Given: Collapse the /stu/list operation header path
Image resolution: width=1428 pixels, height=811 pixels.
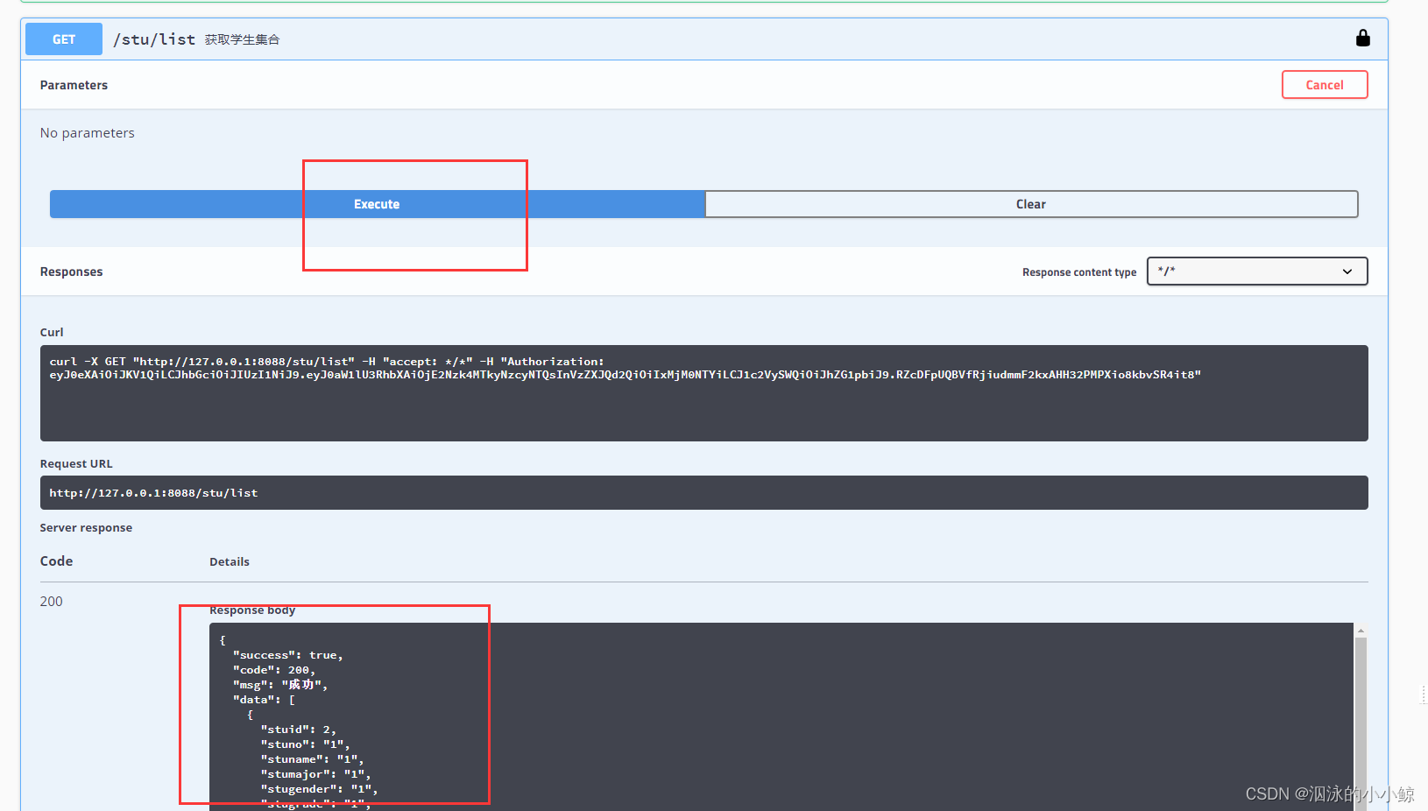Looking at the screenshot, I should [154, 39].
